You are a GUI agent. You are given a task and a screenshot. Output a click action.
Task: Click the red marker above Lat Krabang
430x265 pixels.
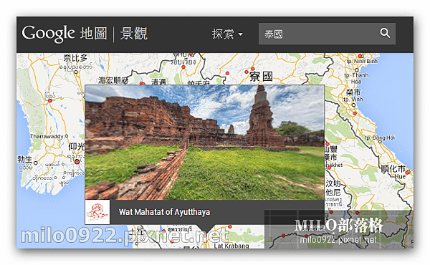230,227
